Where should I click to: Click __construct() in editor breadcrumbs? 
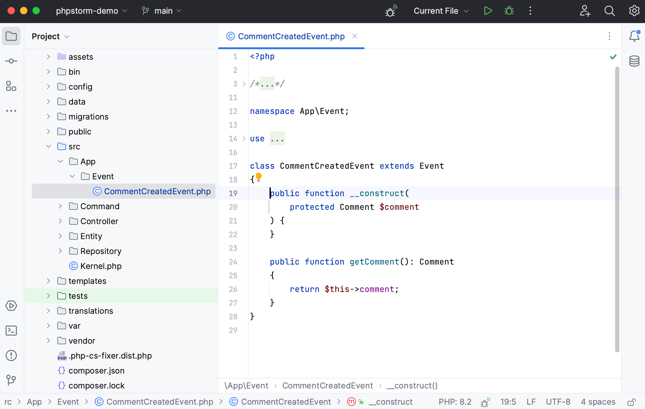412,386
